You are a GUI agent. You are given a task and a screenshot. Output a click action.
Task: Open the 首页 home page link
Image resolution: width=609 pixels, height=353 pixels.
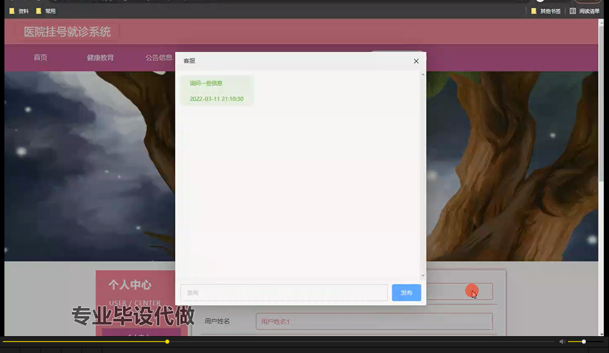point(40,57)
